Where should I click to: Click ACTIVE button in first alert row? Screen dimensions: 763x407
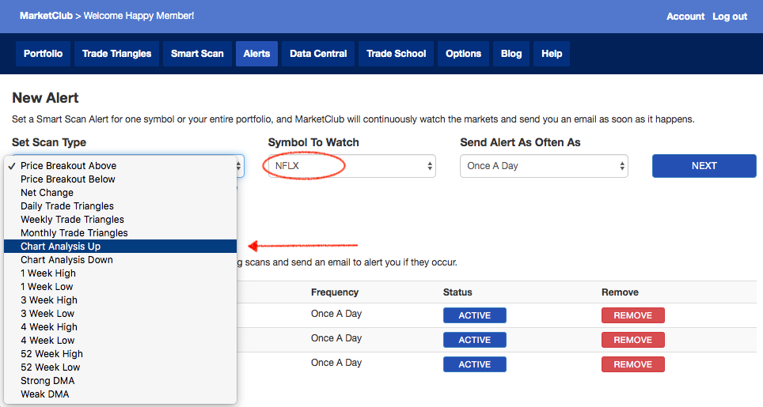(x=474, y=315)
